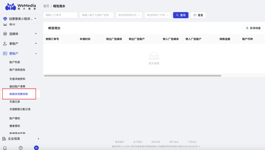
Task: Click the 查询 search button
Action: pos(181,15)
